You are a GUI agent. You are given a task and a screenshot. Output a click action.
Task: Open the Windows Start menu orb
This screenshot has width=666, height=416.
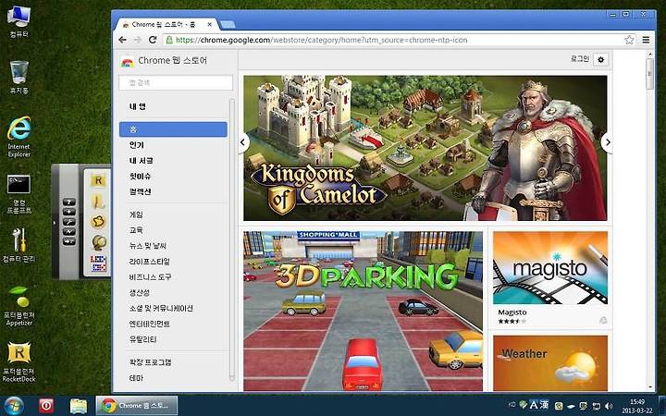pos(14,406)
